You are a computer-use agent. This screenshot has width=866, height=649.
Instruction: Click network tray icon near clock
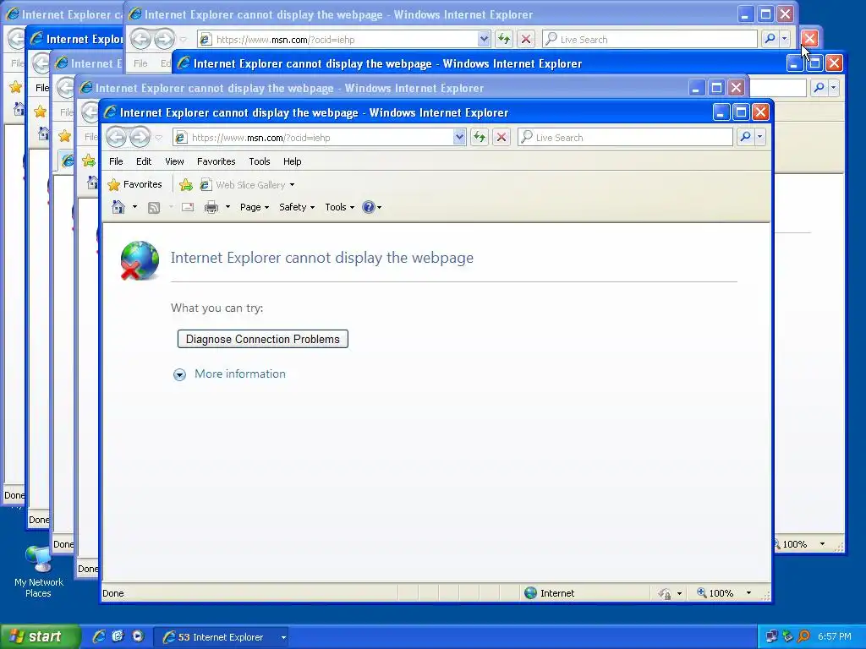771,636
